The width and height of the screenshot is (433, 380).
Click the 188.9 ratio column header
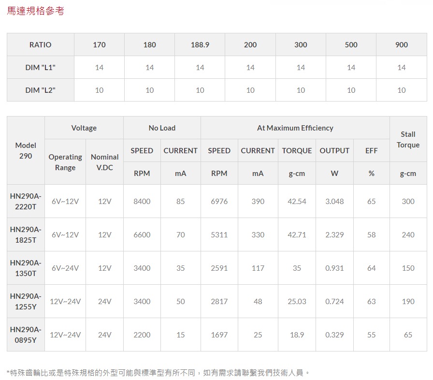pos(200,44)
